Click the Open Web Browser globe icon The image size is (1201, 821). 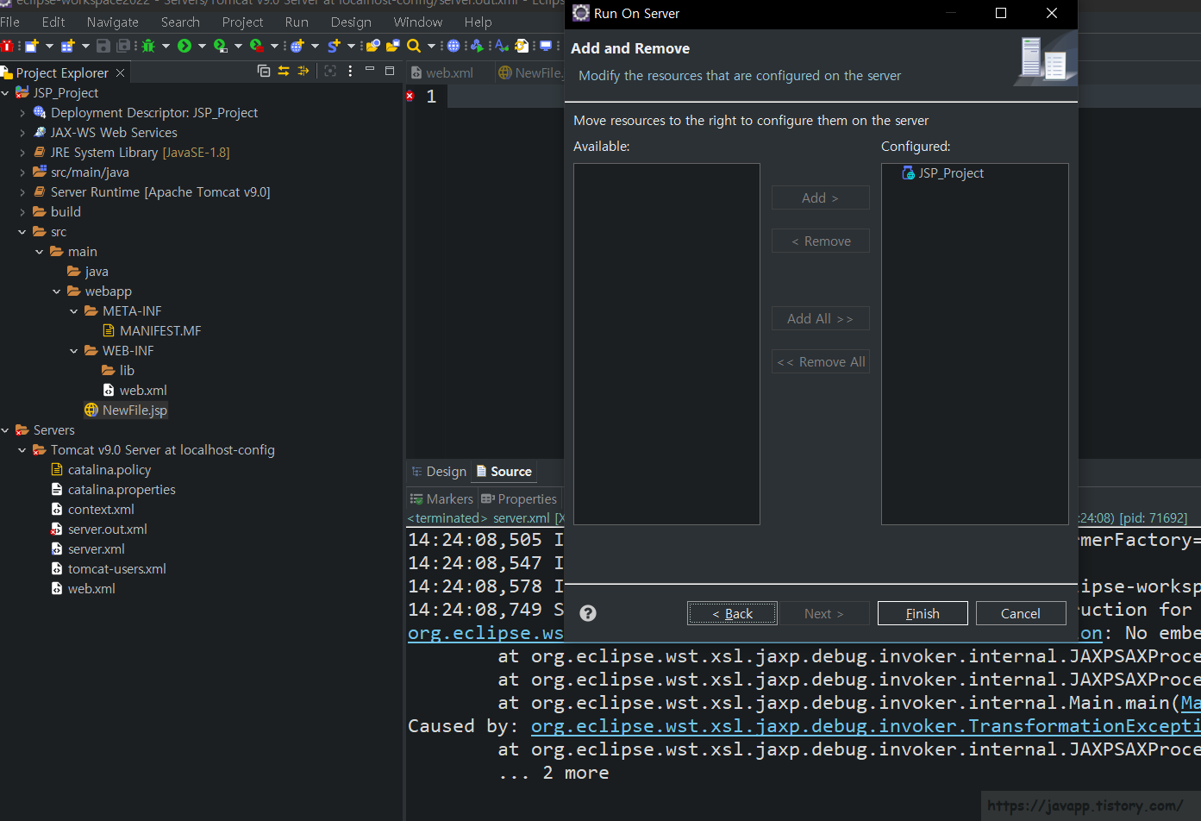(x=454, y=46)
